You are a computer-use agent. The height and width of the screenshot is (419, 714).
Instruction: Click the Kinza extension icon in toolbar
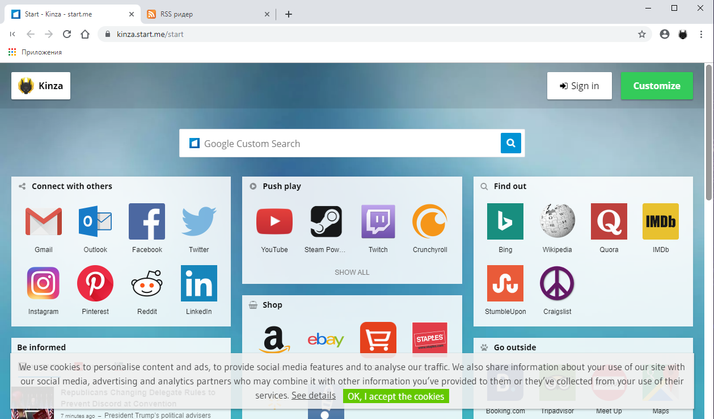pyautogui.click(x=683, y=34)
